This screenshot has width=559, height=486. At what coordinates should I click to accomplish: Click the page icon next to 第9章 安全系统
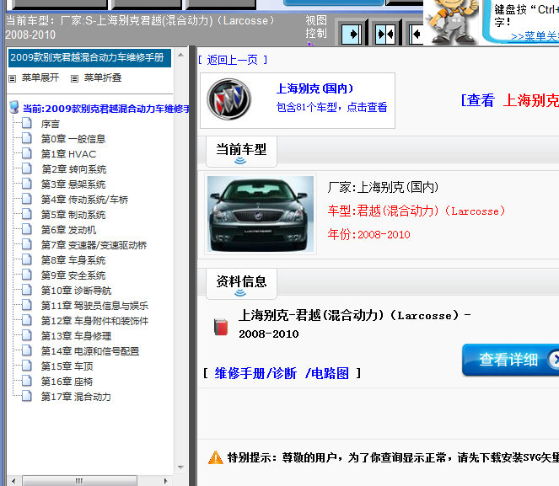tap(26, 275)
